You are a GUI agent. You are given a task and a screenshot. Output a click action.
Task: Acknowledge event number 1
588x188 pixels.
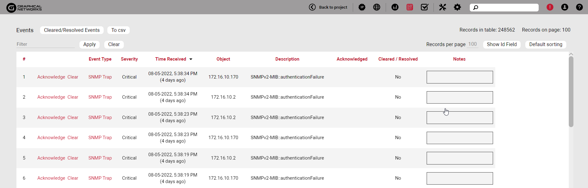tap(51, 77)
